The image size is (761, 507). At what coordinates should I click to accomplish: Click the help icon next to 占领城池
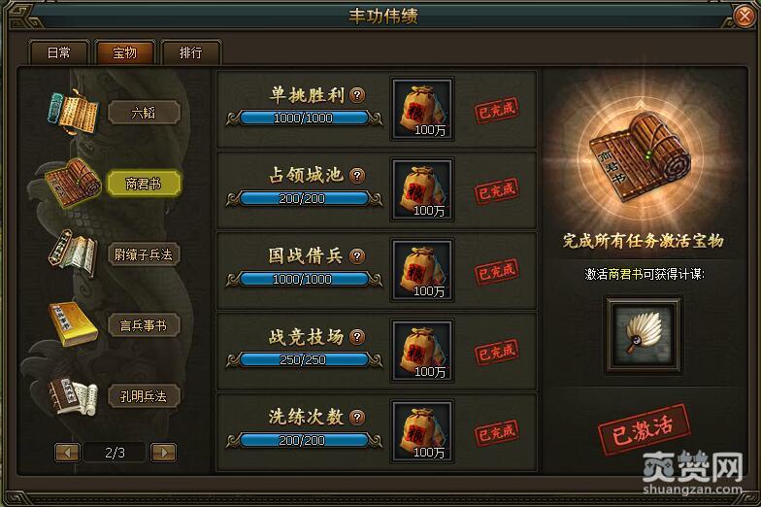coord(357,175)
